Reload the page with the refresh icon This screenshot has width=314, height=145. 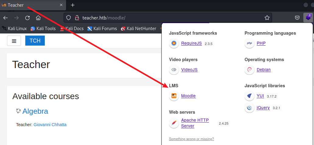(27, 18)
